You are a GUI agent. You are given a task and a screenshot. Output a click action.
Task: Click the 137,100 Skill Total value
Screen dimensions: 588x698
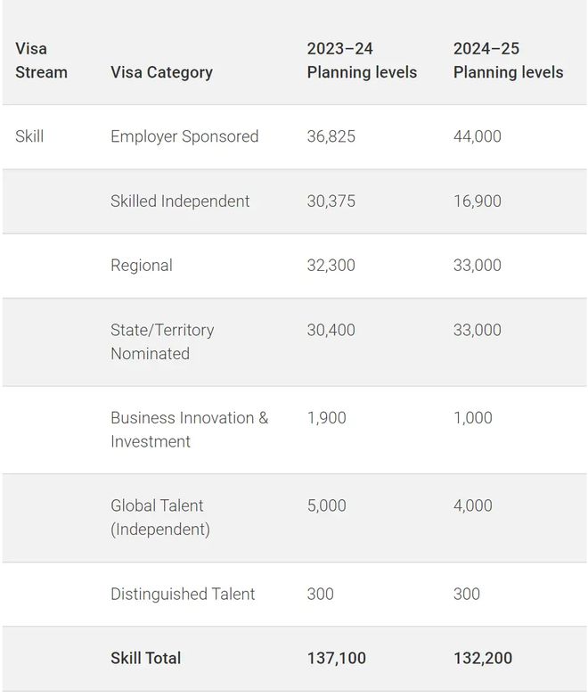(x=336, y=658)
